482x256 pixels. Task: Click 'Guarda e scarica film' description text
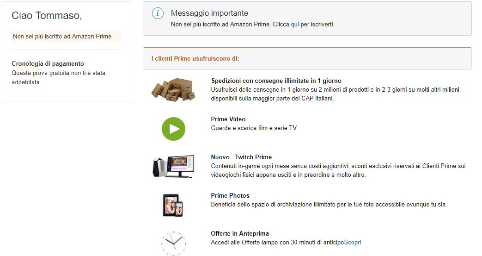(254, 128)
